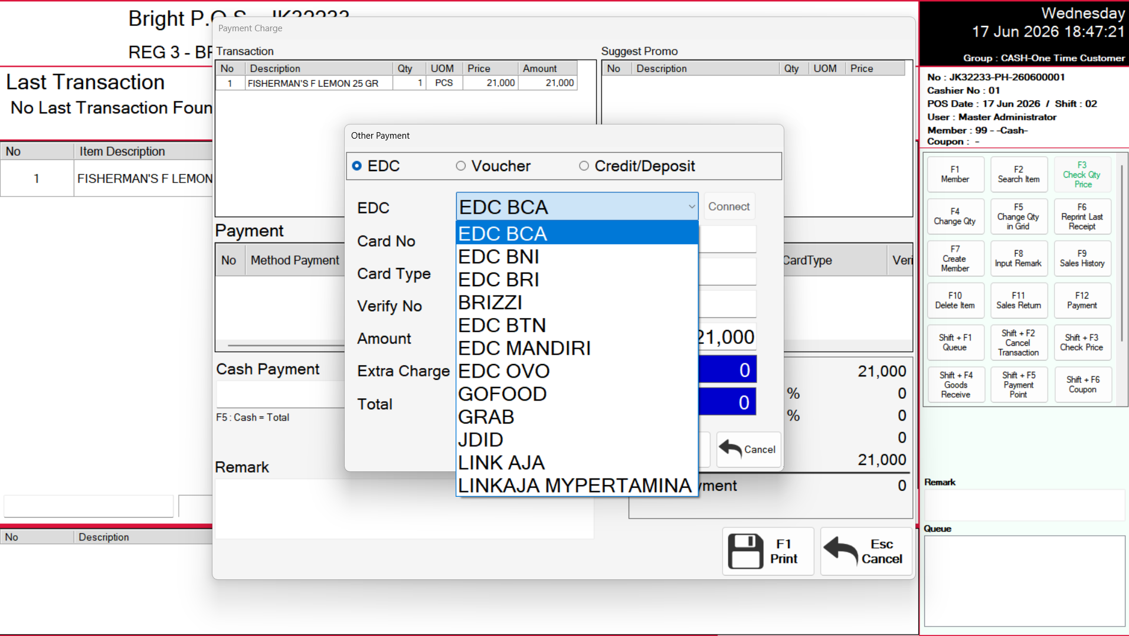This screenshot has width=1129, height=636.
Task: Click the Esc Cancel back-arrow icon
Action: pyautogui.click(x=840, y=551)
